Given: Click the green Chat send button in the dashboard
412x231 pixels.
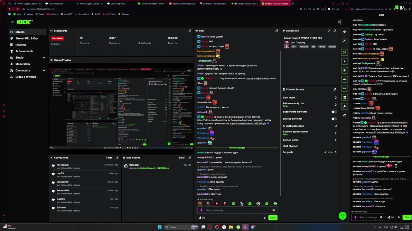Looking at the screenshot, I should click(x=273, y=218).
